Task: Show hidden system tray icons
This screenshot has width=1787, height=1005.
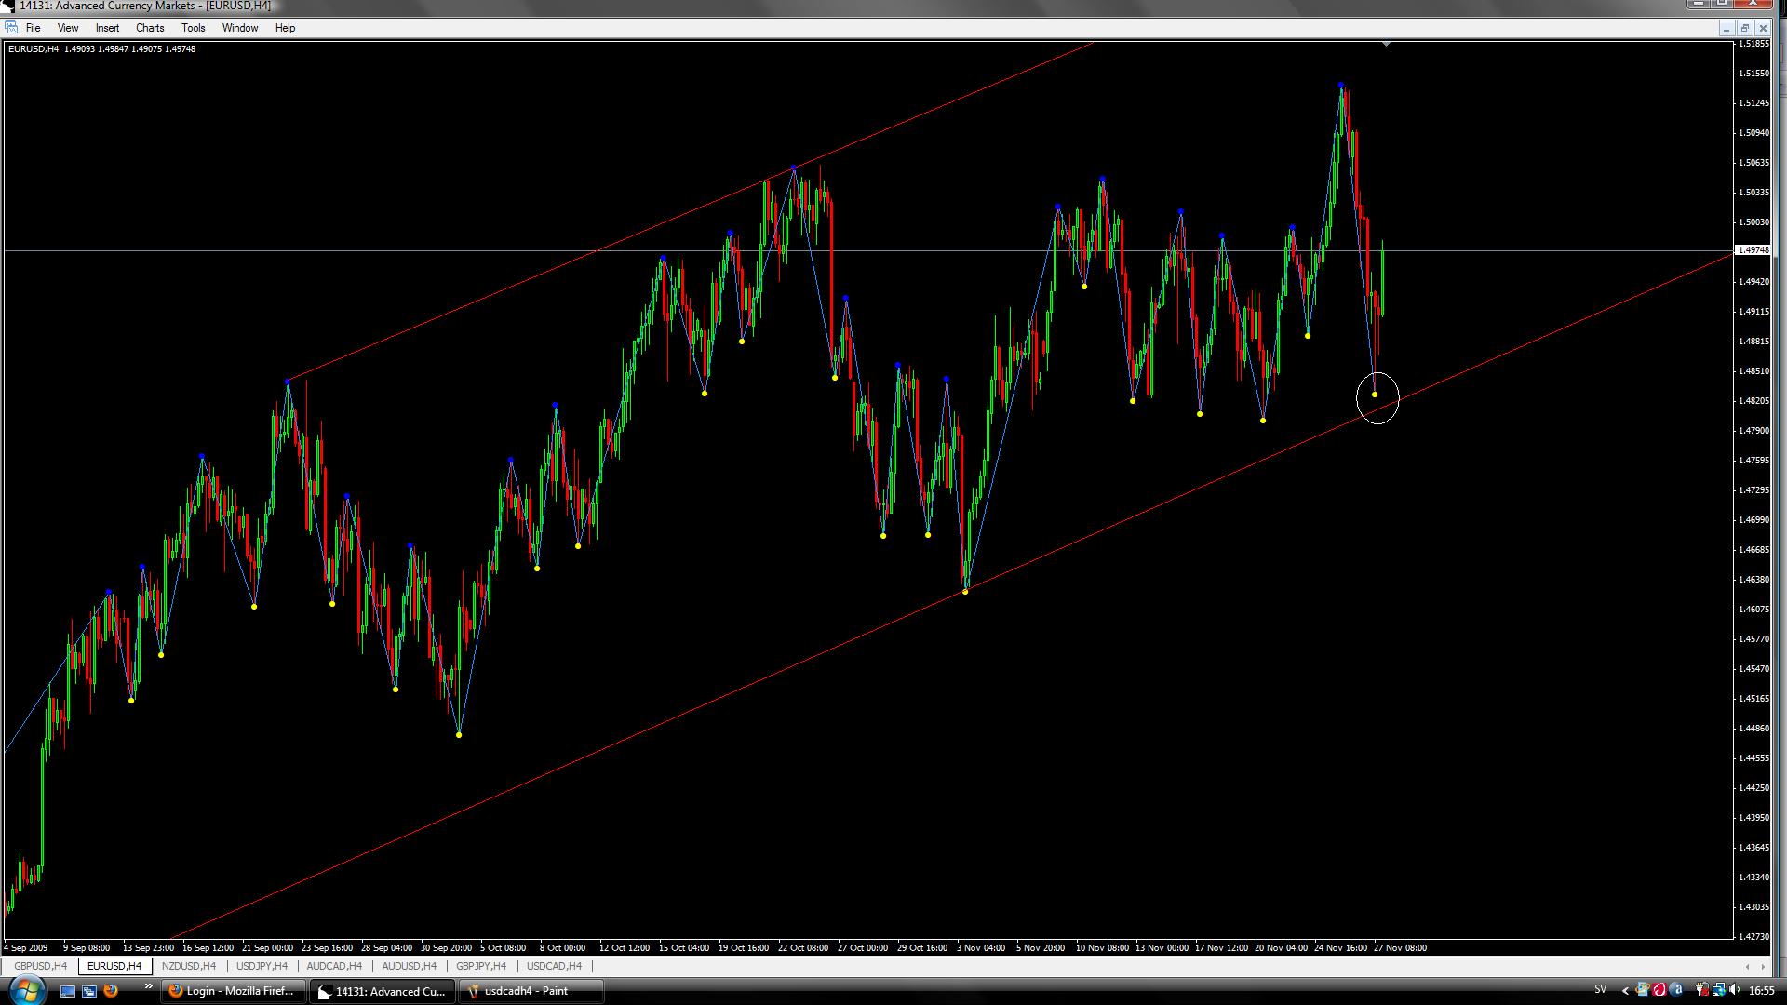Action: pyautogui.click(x=1626, y=990)
